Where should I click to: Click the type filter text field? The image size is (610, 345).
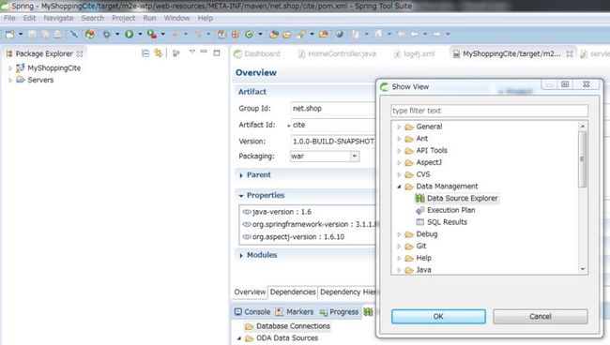(x=489, y=111)
